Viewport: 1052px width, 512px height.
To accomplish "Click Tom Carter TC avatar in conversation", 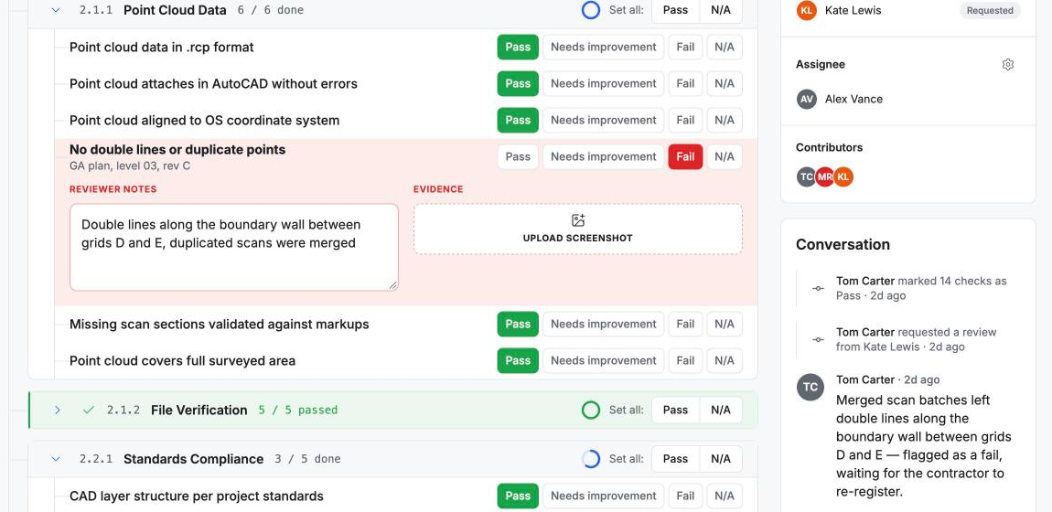I will coord(810,387).
